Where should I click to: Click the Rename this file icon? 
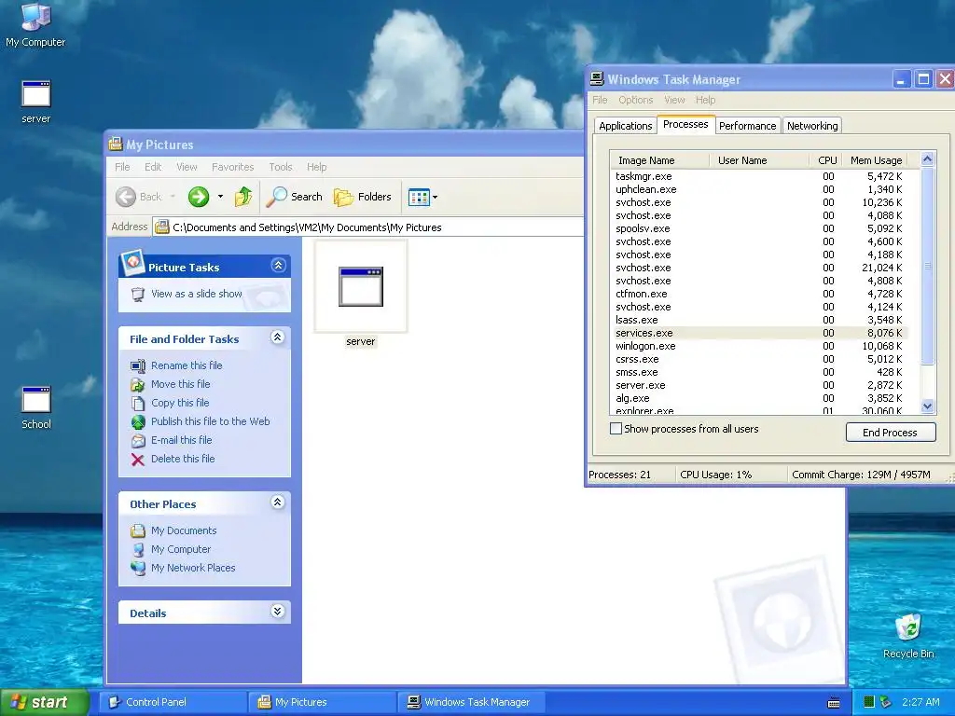pyautogui.click(x=138, y=365)
